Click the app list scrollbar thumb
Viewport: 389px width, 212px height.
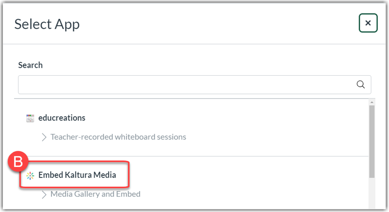[372, 141]
